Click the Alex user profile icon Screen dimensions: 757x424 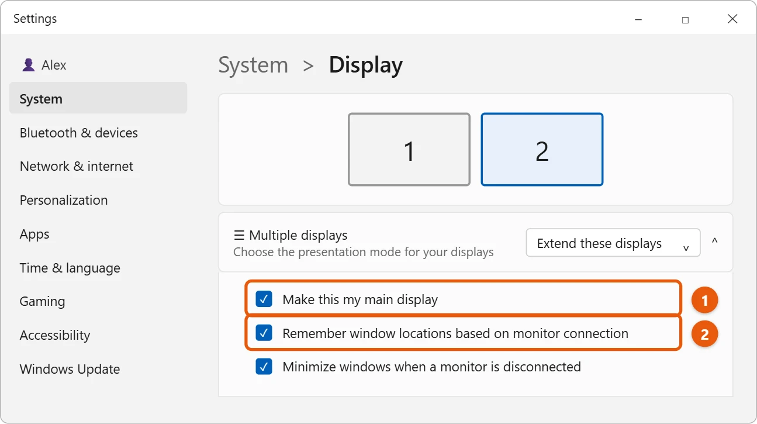click(x=28, y=65)
